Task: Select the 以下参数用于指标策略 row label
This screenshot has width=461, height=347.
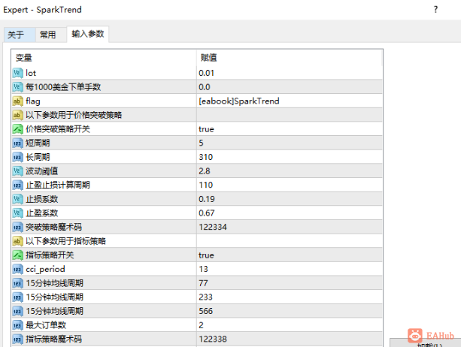Action: click(x=65, y=241)
